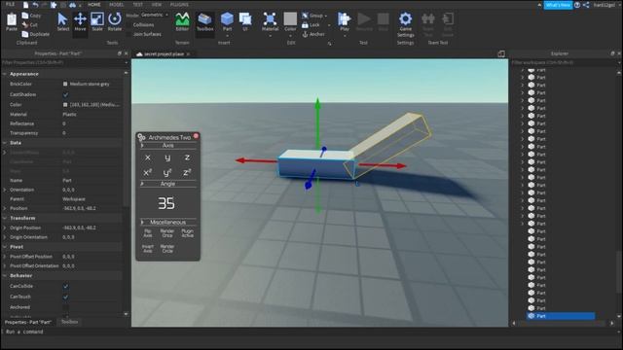The height and width of the screenshot is (350, 623).
Task: Expand the Orientation property
Action: tap(4, 190)
